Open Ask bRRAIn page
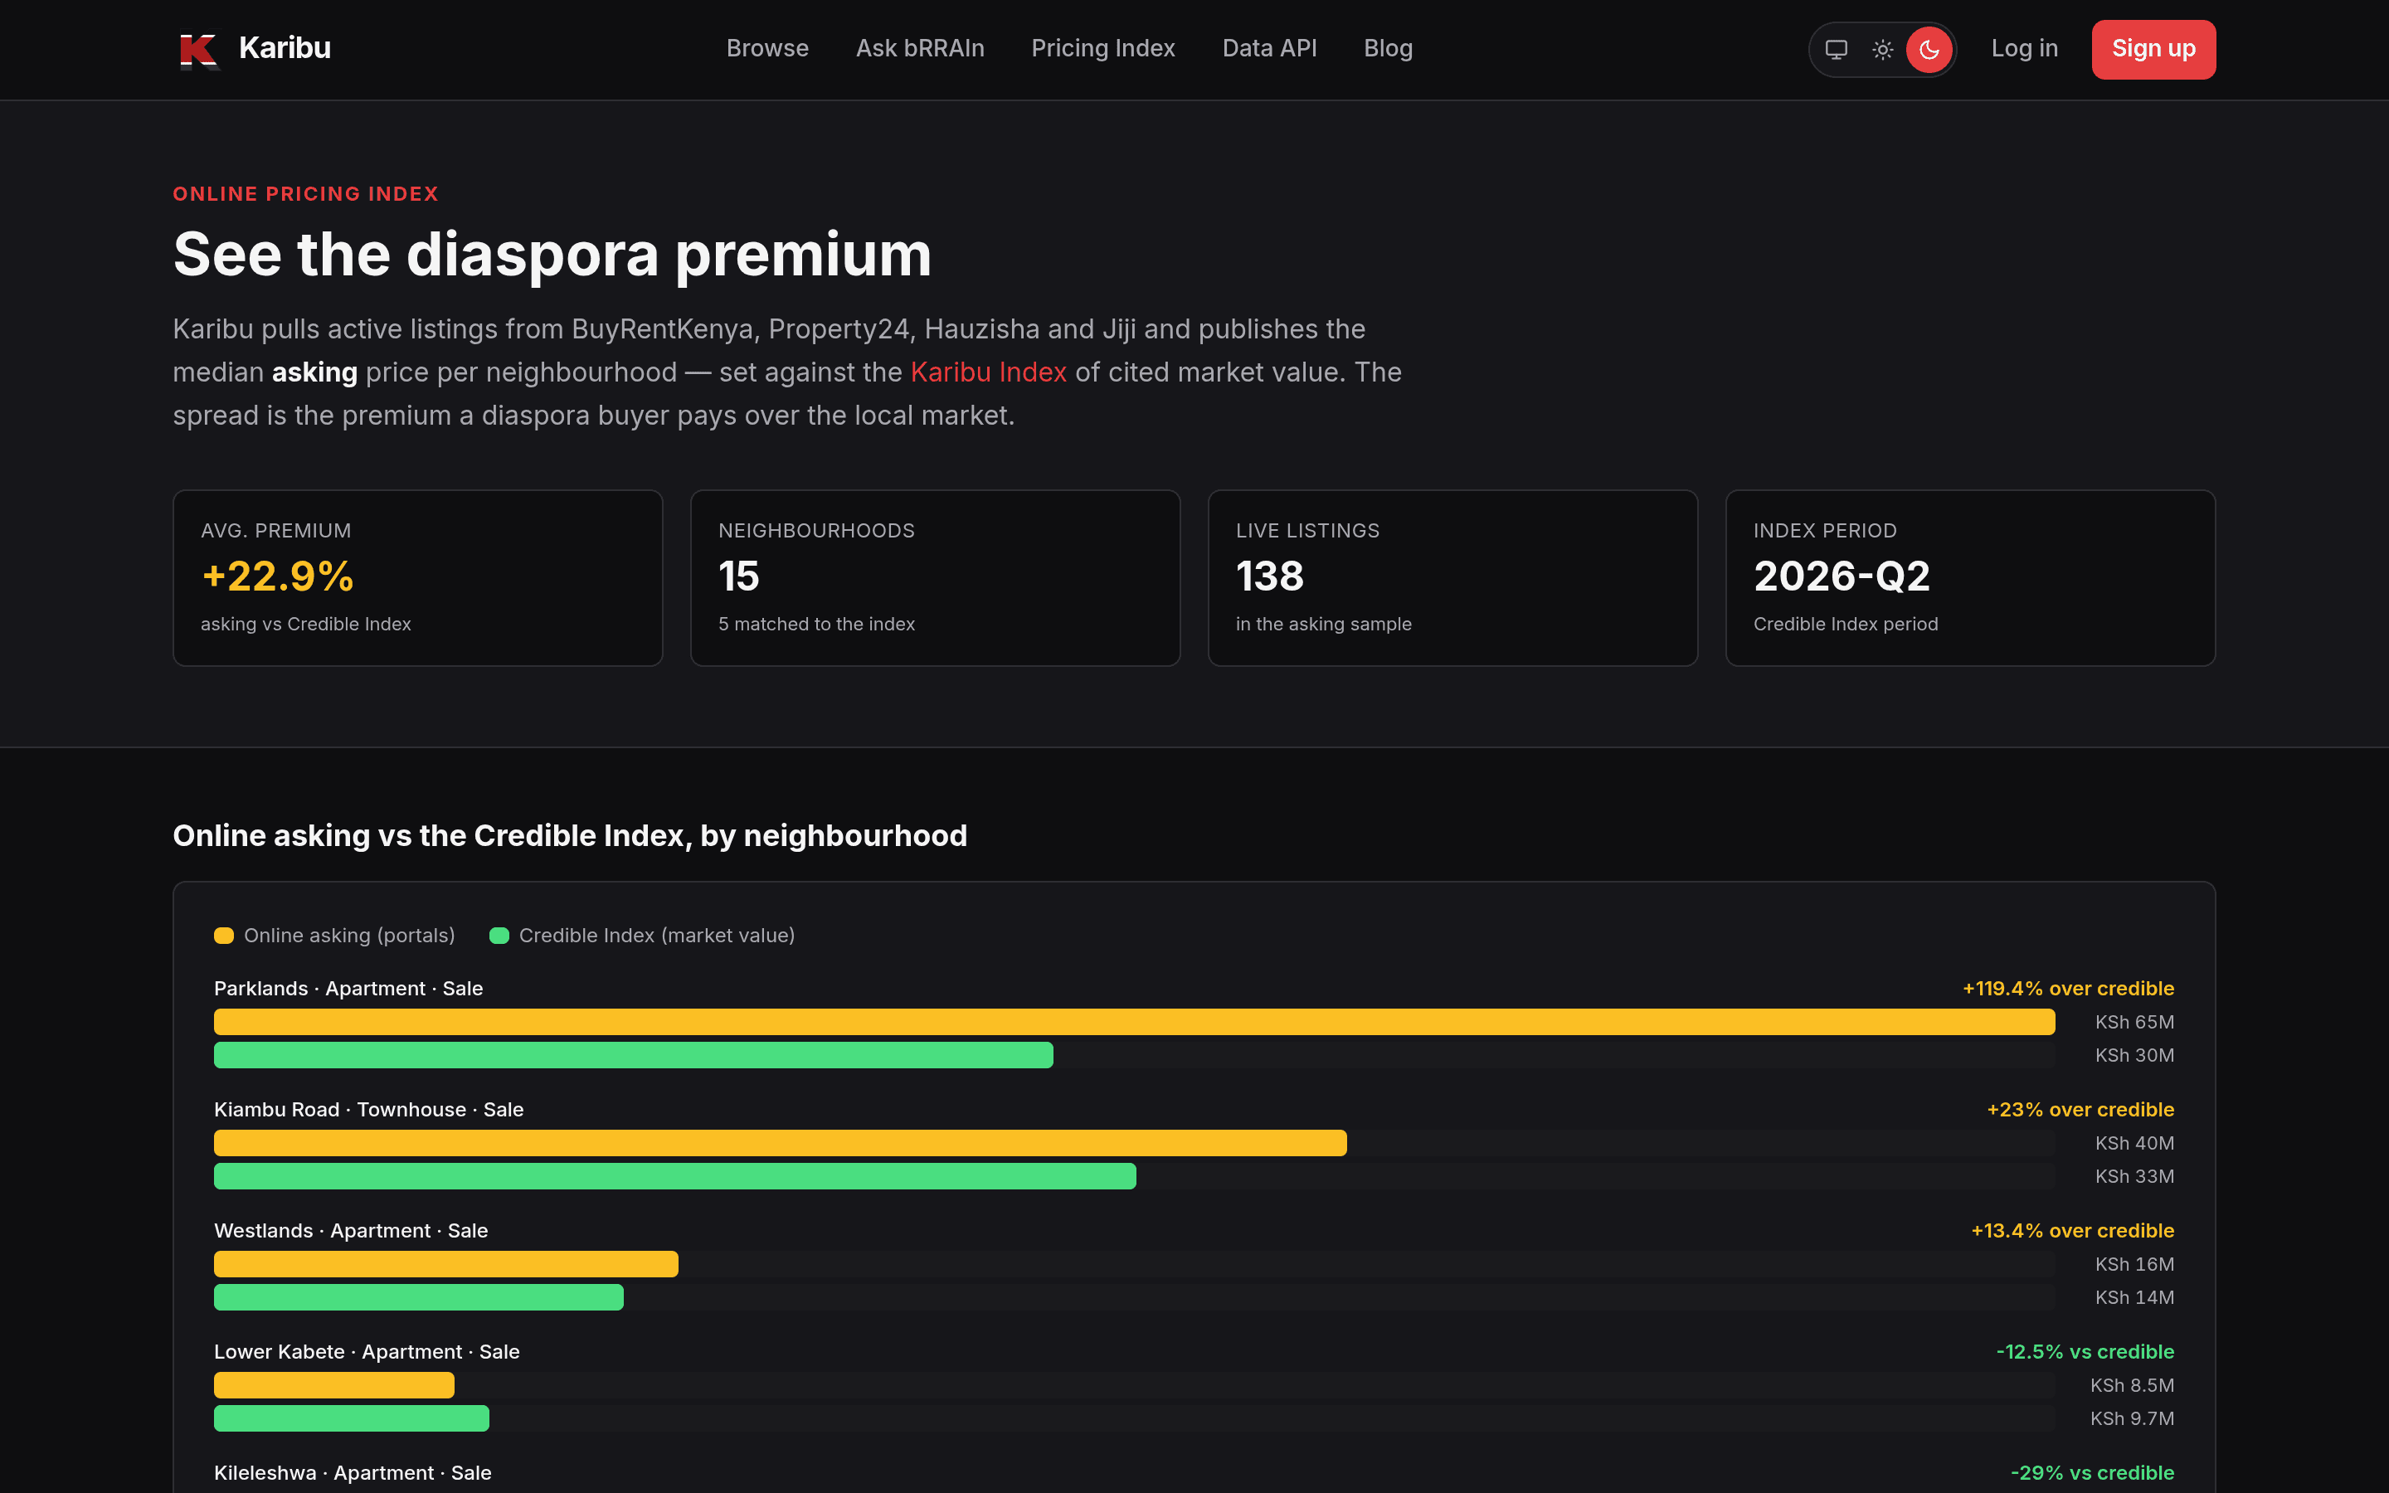Image resolution: width=2389 pixels, height=1493 pixels. 920,48
